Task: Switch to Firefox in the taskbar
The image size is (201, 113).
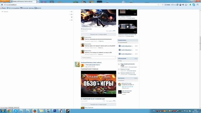Action: coord(35,111)
